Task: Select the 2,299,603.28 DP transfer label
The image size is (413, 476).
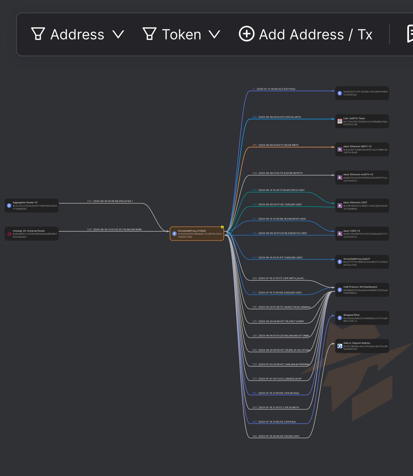Action: [x=277, y=378]
